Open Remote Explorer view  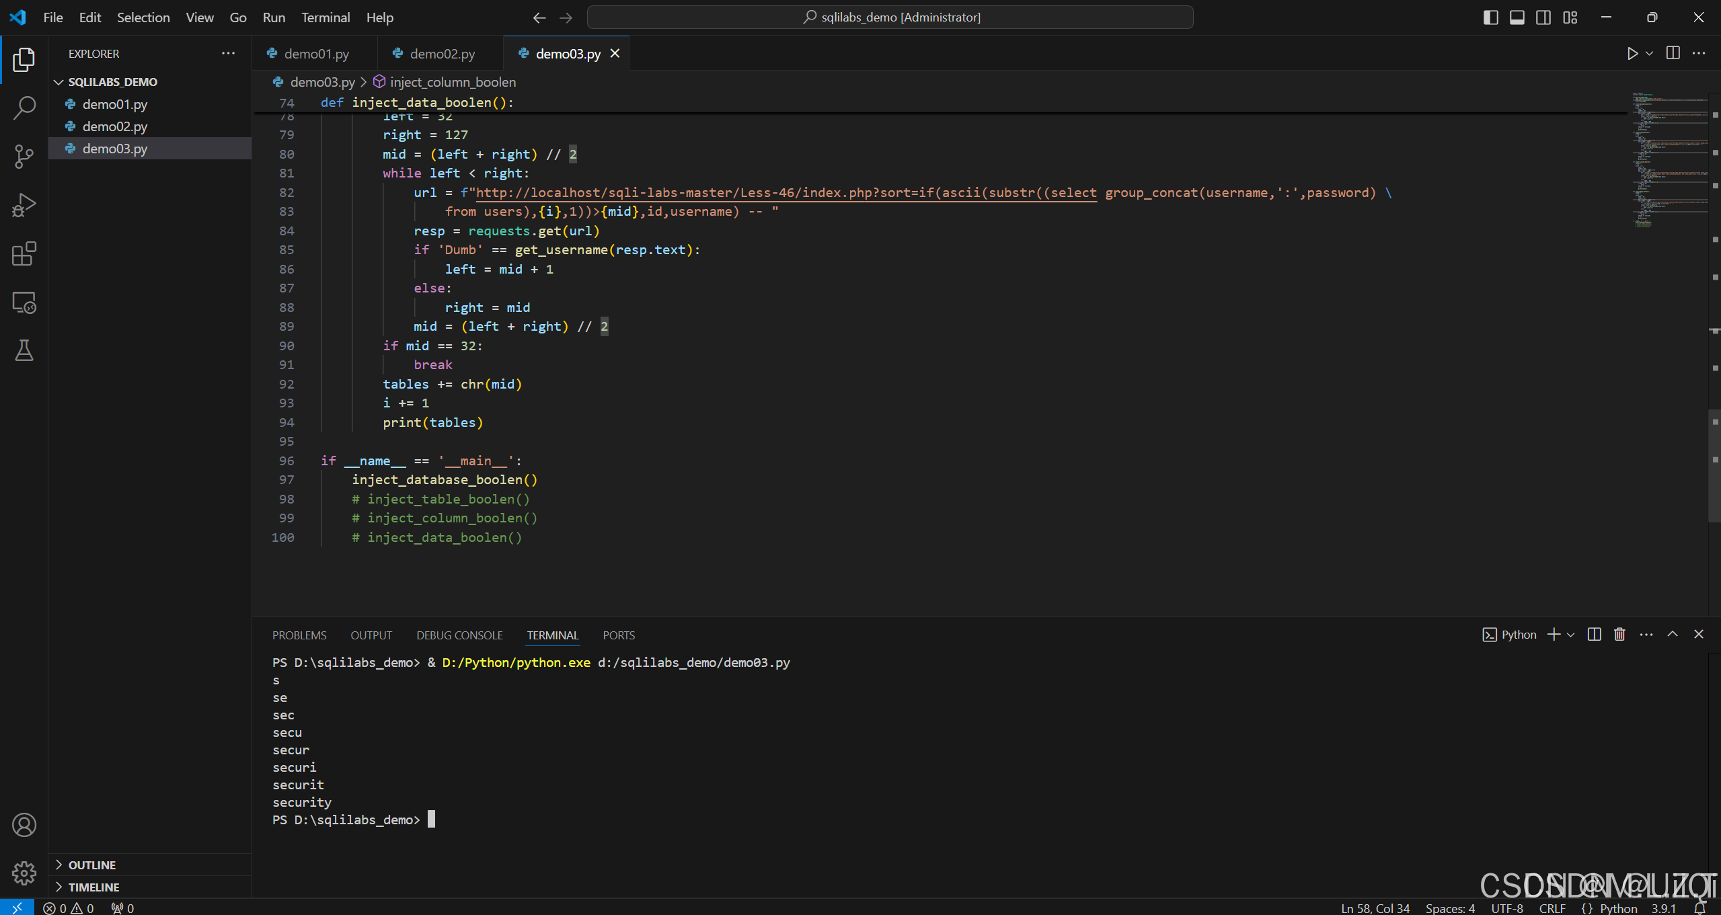point(24,303)
